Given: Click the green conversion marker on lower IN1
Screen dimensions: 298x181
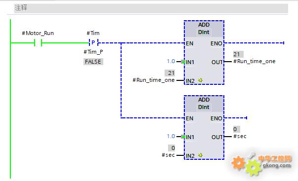Looking at the screenshot, I should point(183,137).
